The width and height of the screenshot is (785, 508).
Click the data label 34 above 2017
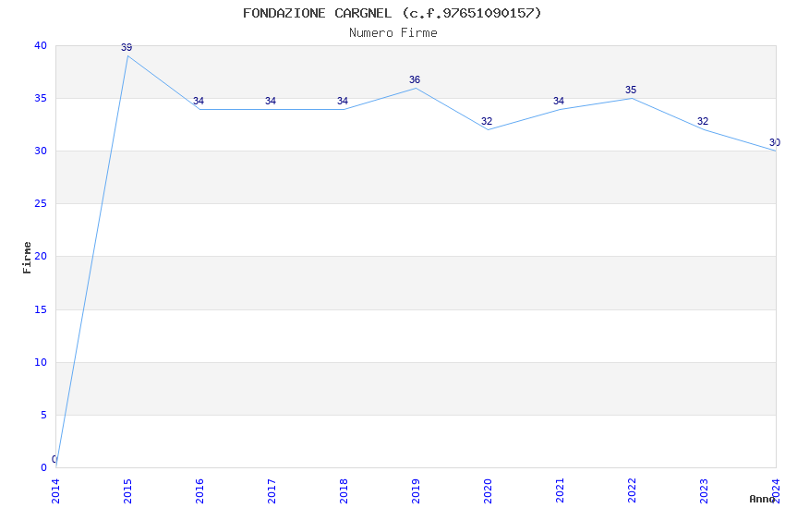point(271,101)
